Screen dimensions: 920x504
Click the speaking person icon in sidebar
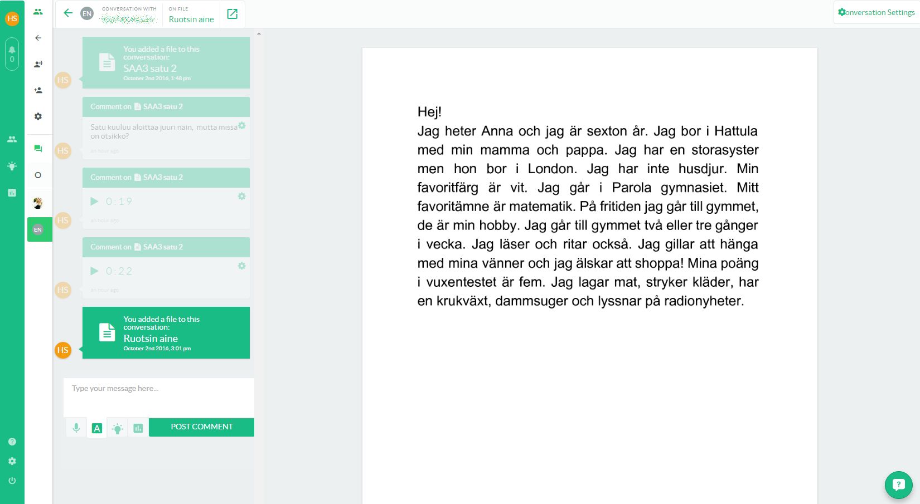coord(38,64)
